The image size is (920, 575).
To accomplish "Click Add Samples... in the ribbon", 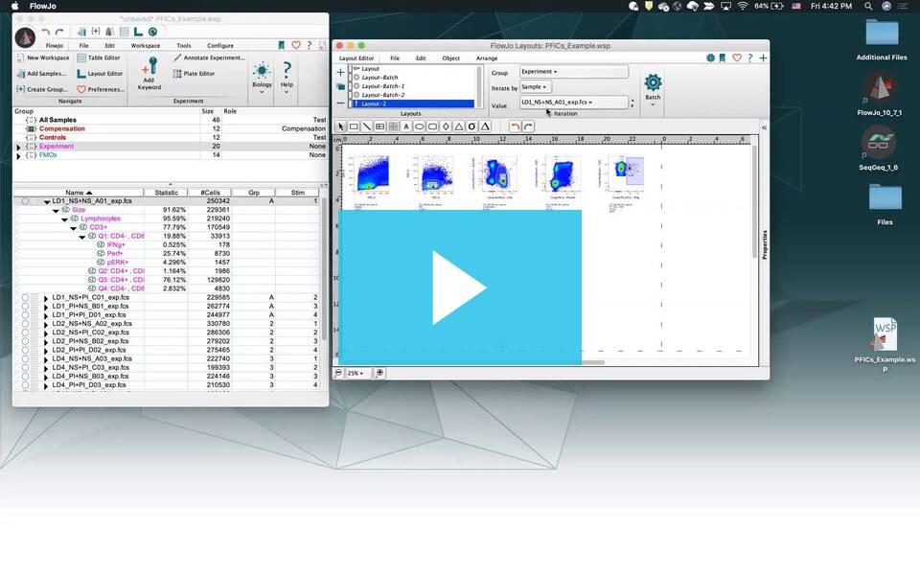I will pos(41,74).
